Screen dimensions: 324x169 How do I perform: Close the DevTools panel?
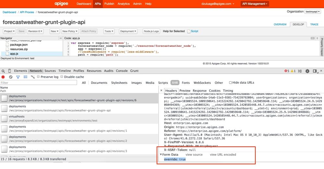click(321, 71)
